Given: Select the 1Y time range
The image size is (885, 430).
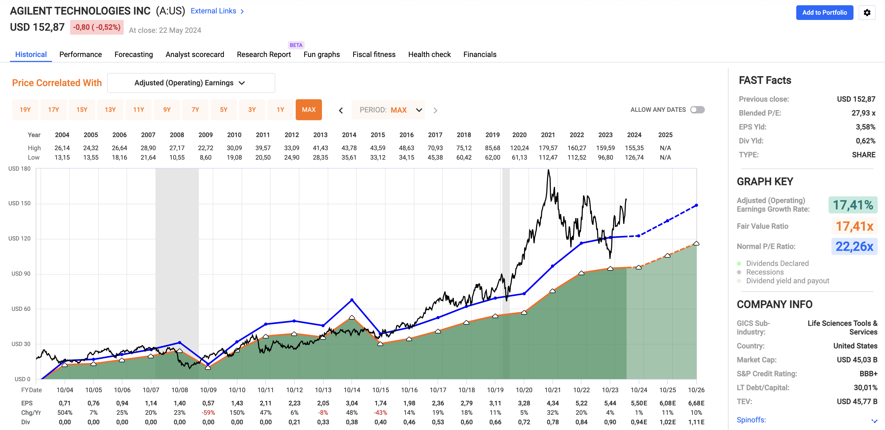Looking at the screenshot, I should pos(280,109).
